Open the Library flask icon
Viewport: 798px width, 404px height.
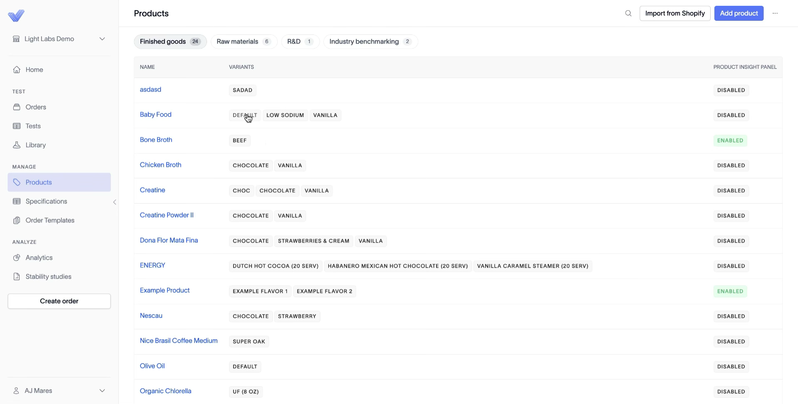tap(17, 145)
